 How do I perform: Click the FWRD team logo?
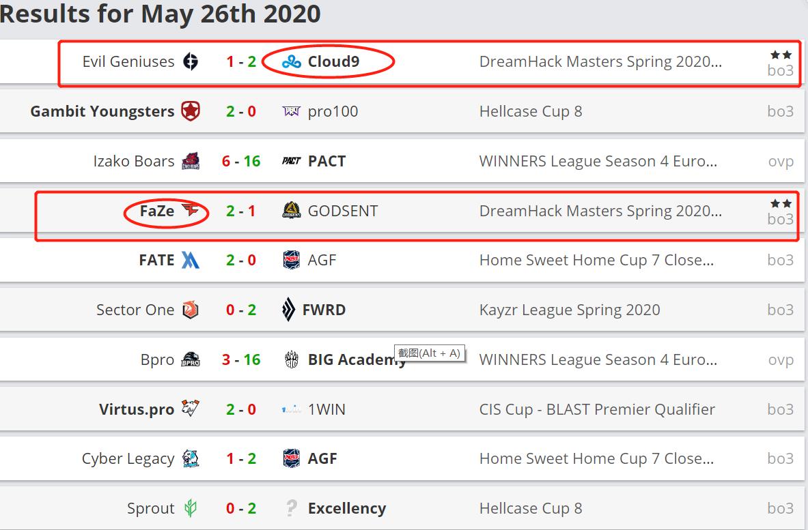point(289,310)
